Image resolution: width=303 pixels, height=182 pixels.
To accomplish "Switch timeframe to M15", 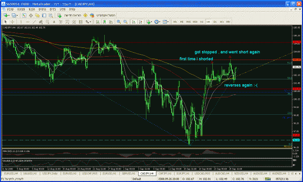I will [x=189, y=22].
